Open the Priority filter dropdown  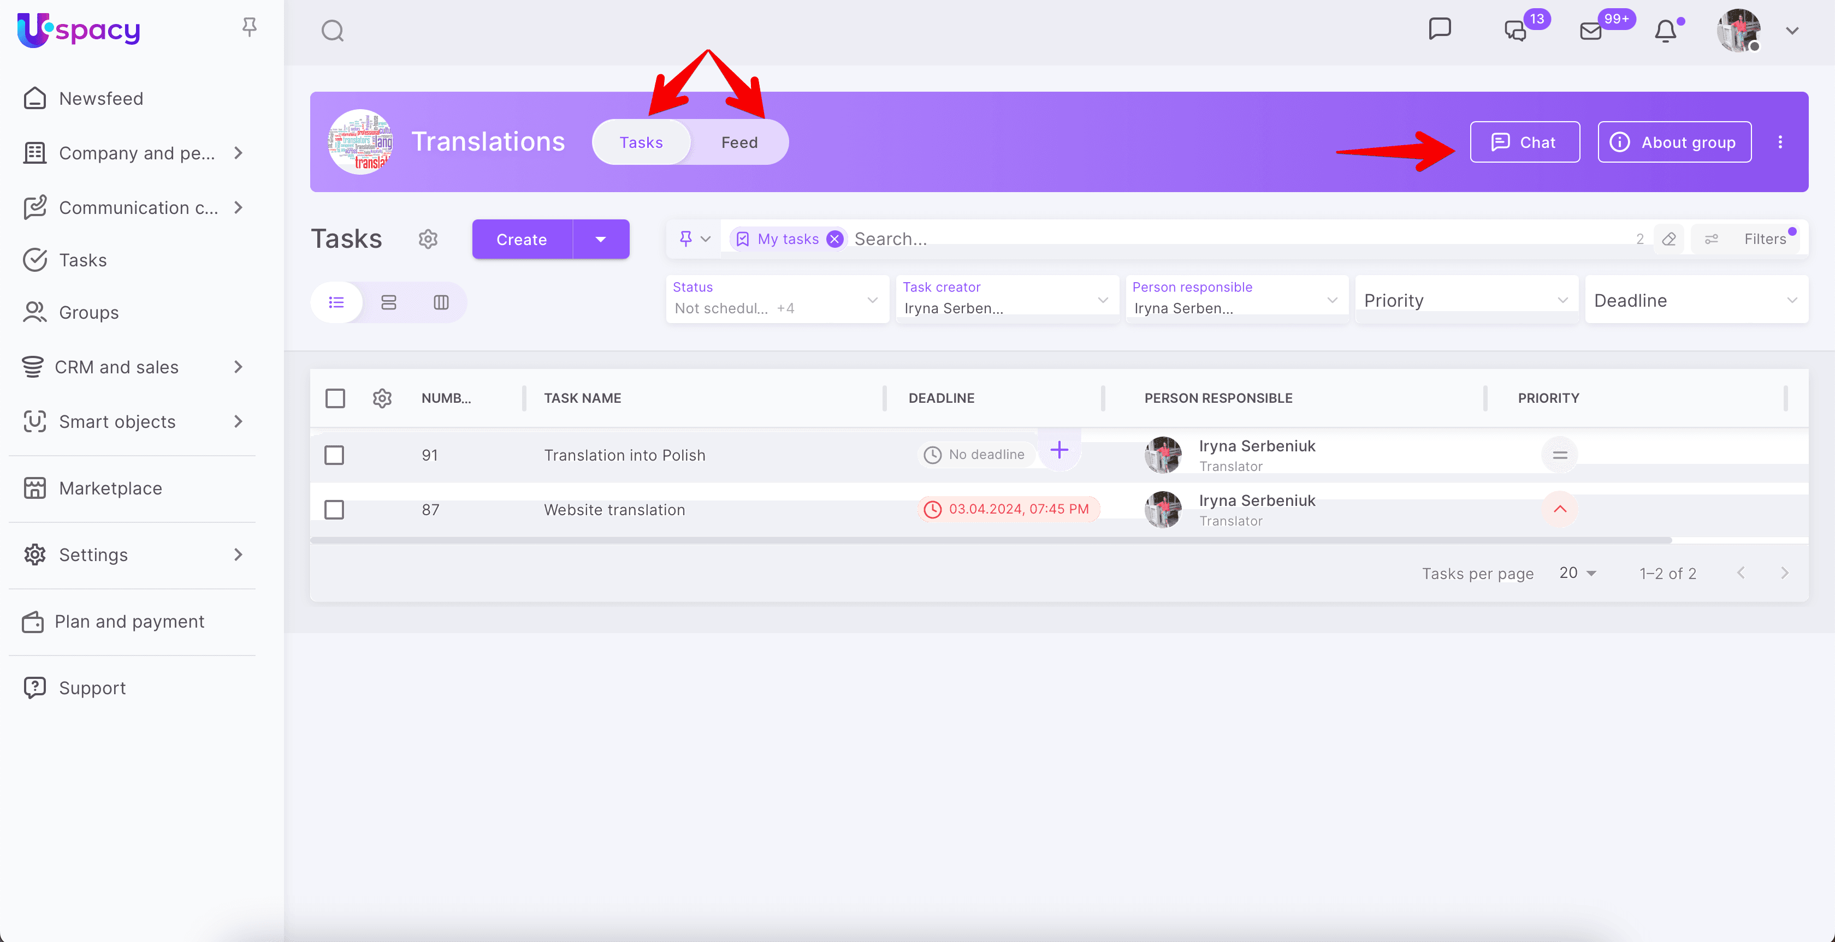click(1465, 299)
